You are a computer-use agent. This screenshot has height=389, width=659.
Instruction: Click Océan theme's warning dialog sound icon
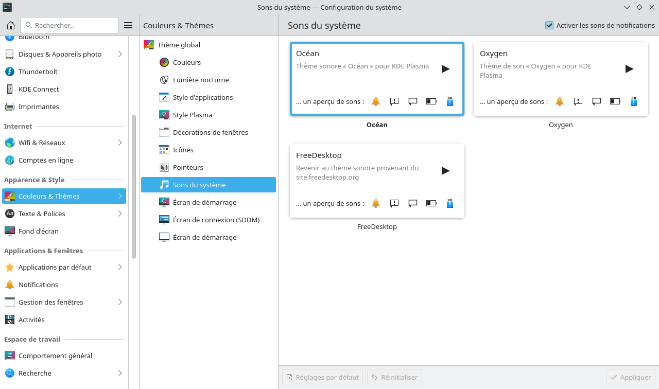coord(394,101)
